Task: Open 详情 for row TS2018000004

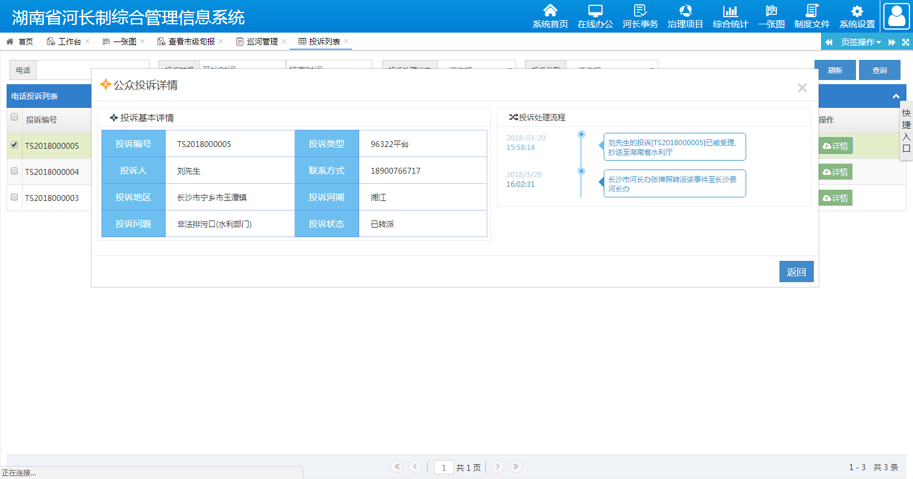Action: 835,172
